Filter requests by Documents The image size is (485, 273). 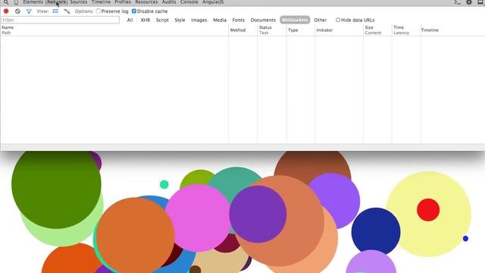(x=263, y=20)
